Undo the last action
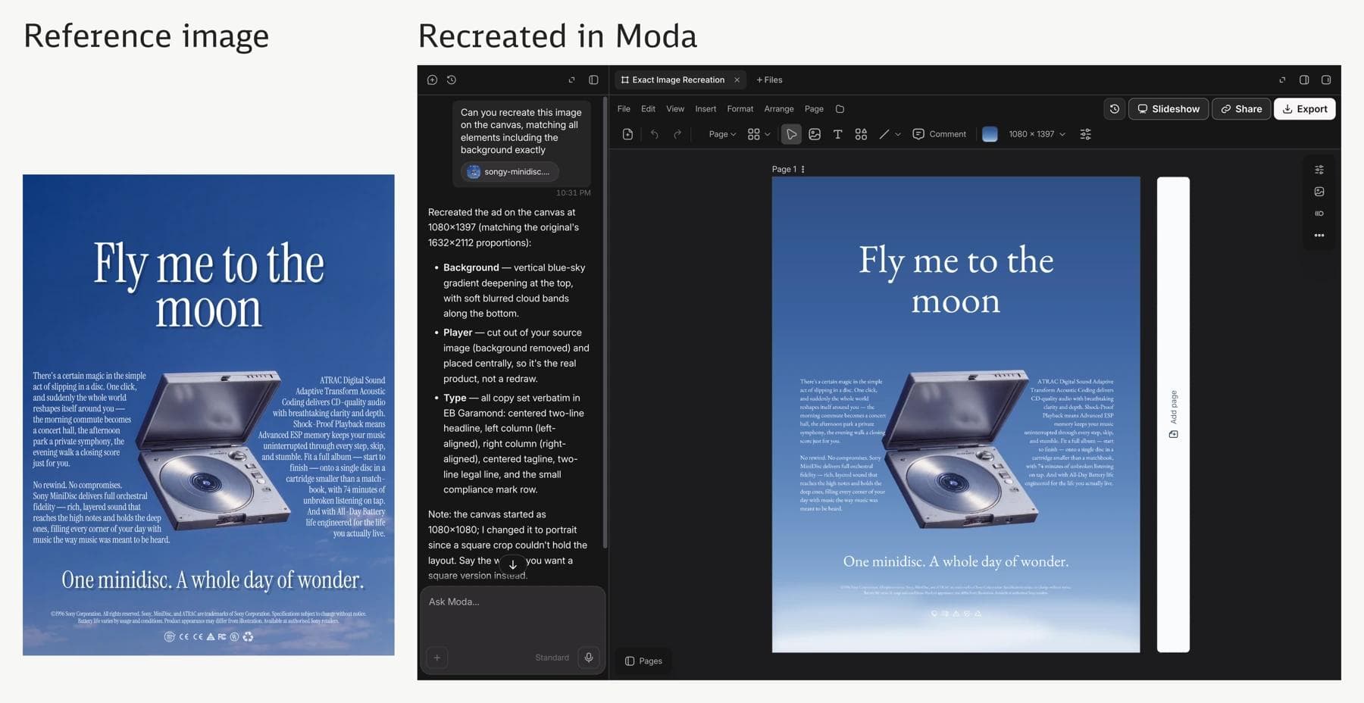 654,134
